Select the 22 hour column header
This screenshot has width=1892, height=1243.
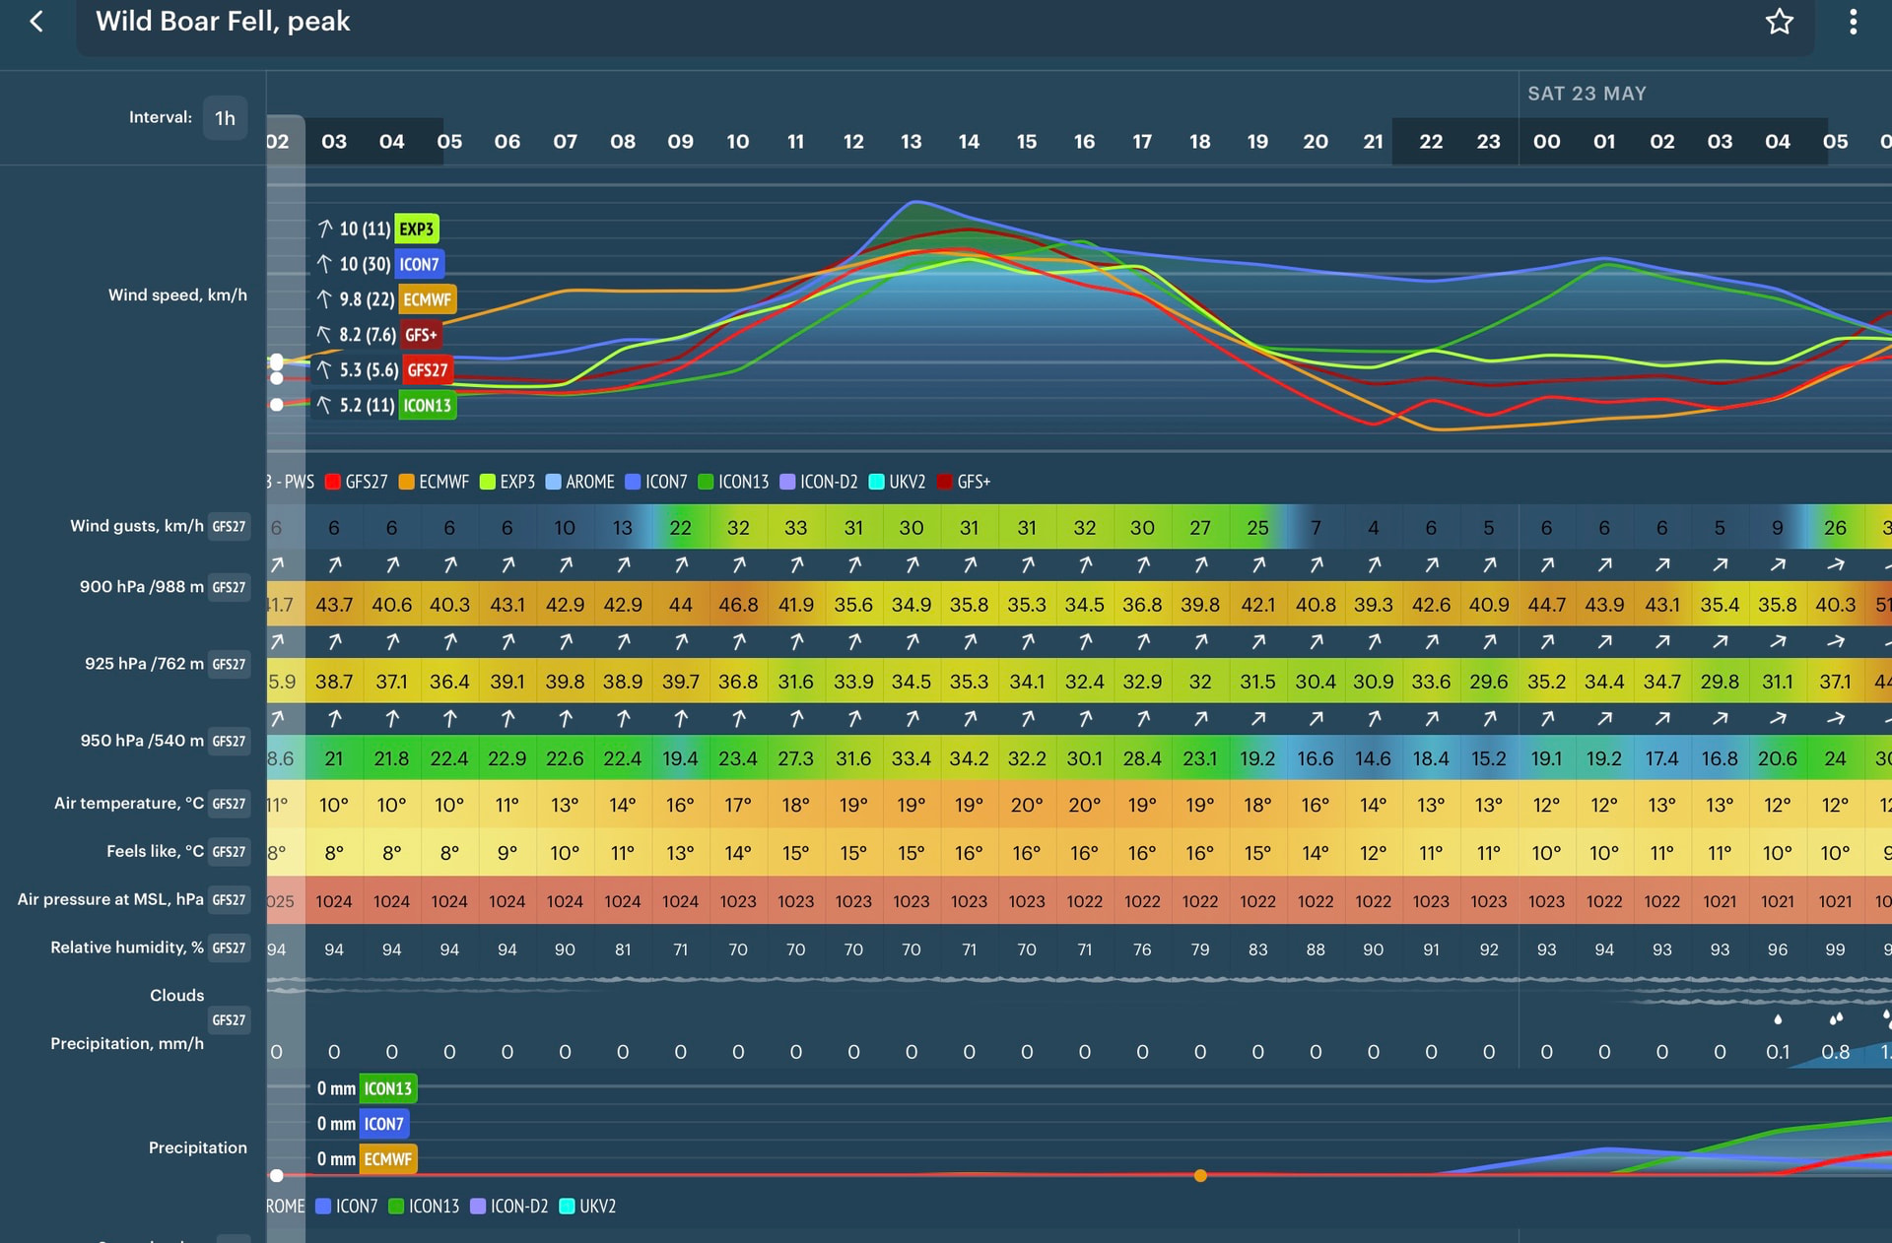coord(1431,142)
